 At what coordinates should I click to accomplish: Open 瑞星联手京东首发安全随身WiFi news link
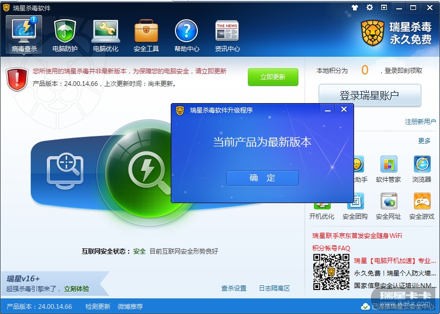(357, 236)
